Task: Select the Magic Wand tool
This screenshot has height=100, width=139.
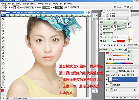Action: click(3, 28)
